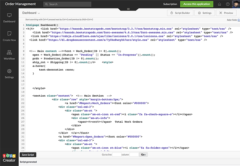
Task: Click the ionicons.css link line
Action: (x=127, y=36)
